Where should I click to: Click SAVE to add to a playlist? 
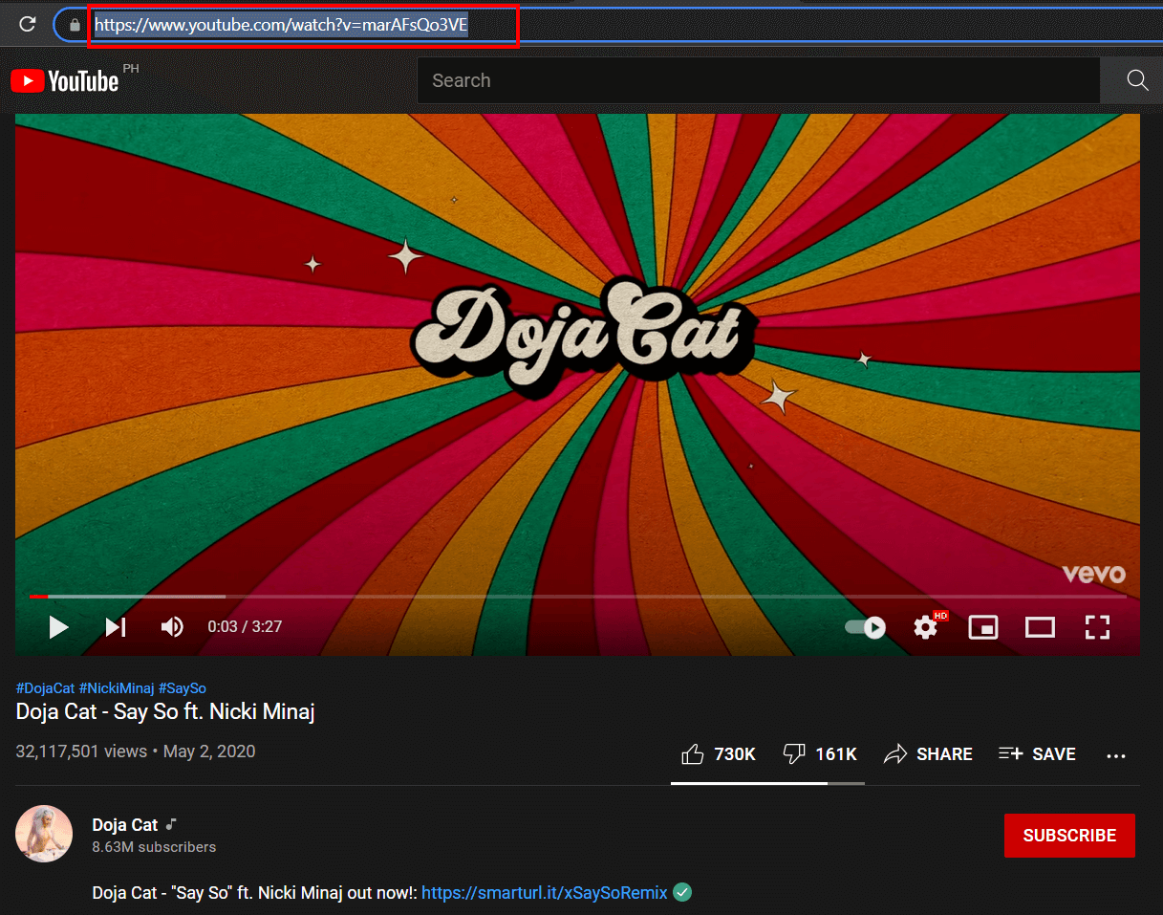click(x=1037, y=754)
